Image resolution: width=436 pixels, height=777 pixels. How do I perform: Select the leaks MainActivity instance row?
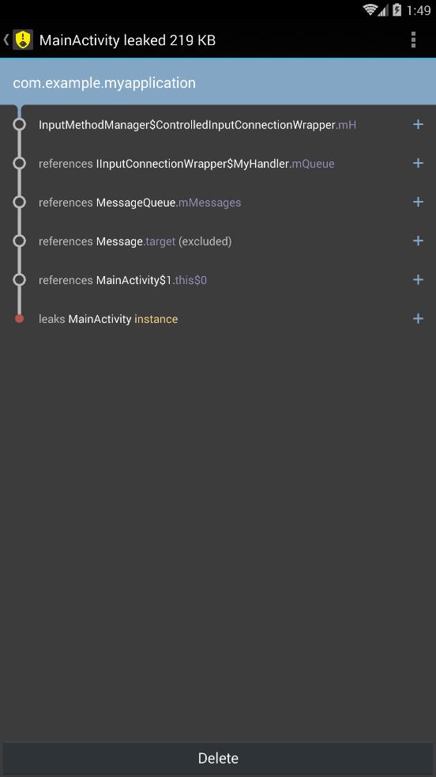tap(218, 319)
